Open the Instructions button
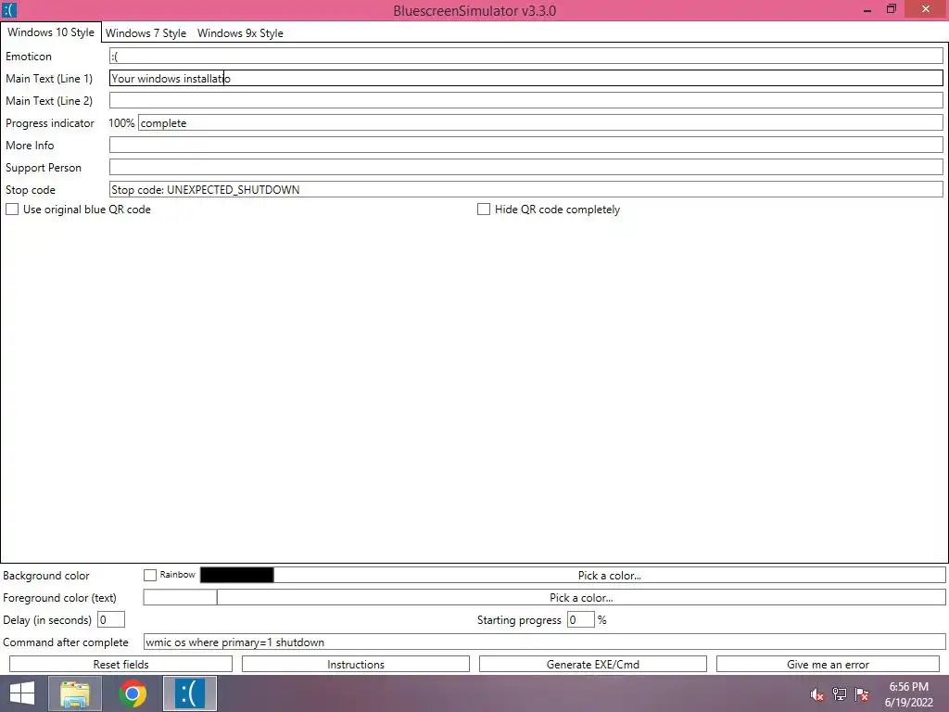 click(x=356, y=664)
